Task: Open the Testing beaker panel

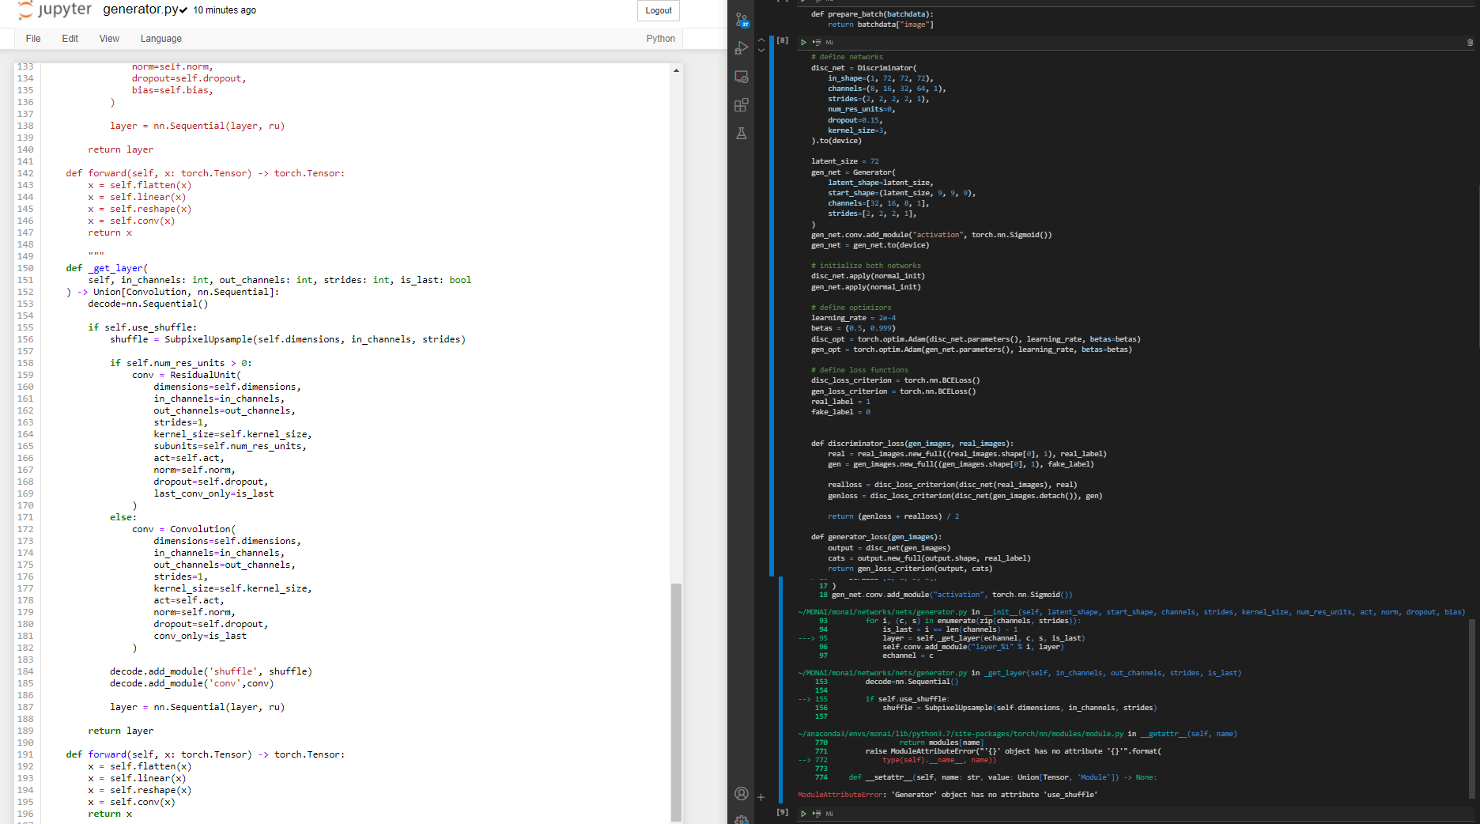Action: pyautogui.click(x=742, y=133)
